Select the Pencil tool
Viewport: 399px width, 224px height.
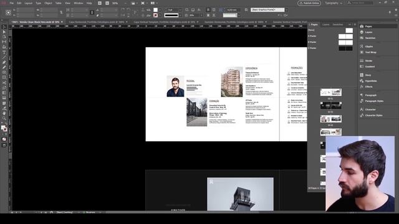[4, 68]
